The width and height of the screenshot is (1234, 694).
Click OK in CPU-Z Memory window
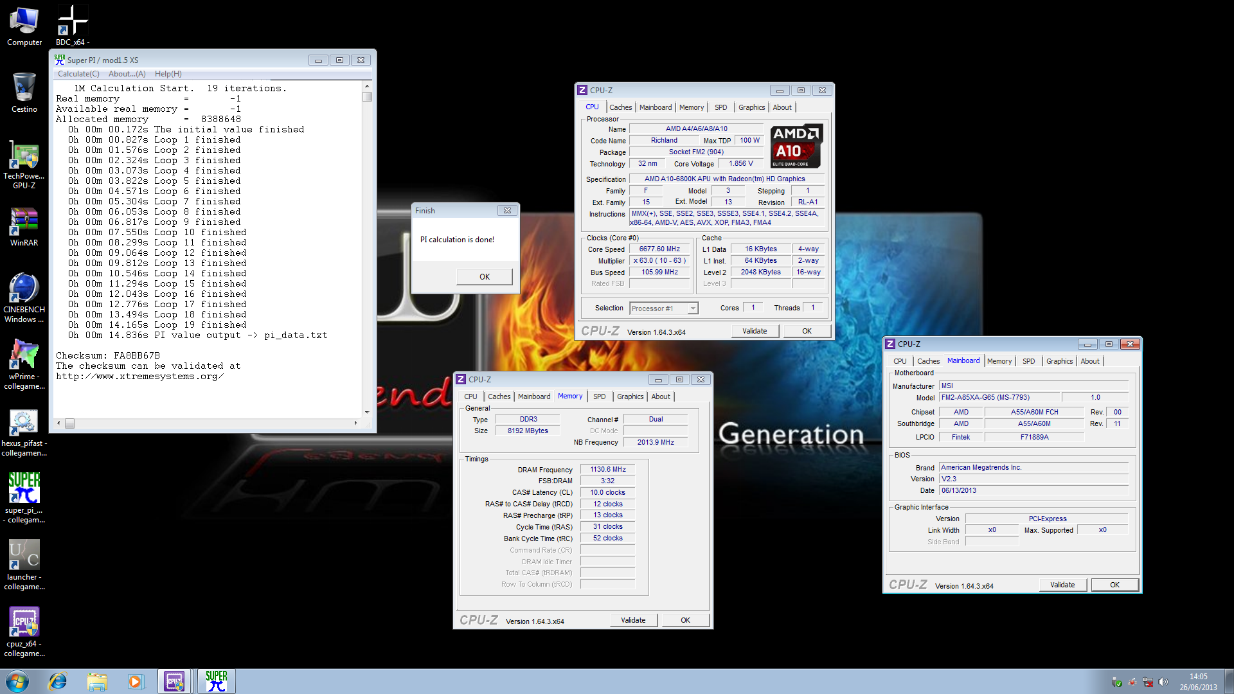tap(685, 620)
